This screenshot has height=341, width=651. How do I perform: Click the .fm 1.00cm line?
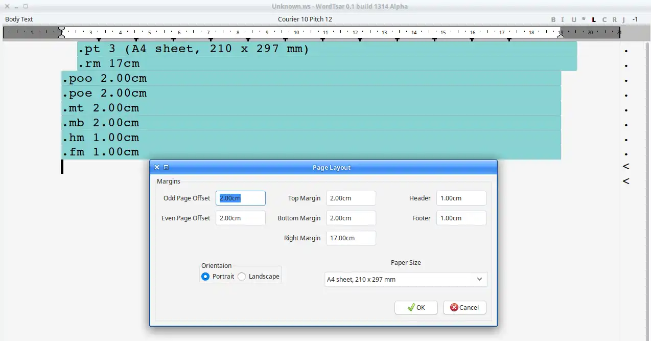311,152
